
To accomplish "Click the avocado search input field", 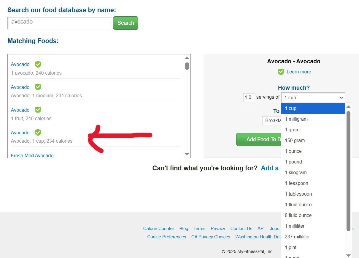I will pyautogui.click(x=60, y=23).
